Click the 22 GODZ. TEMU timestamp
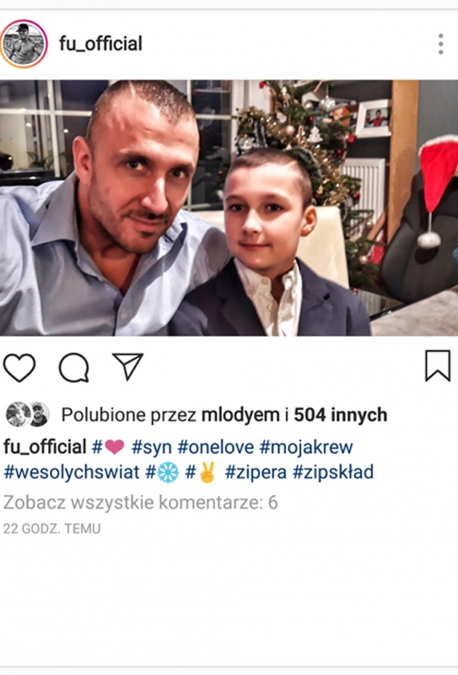The width and height of the screenshot is (458, 675). click(51, 529)
